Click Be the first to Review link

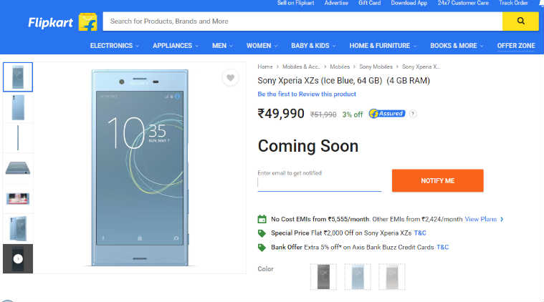tap(307, 94)
